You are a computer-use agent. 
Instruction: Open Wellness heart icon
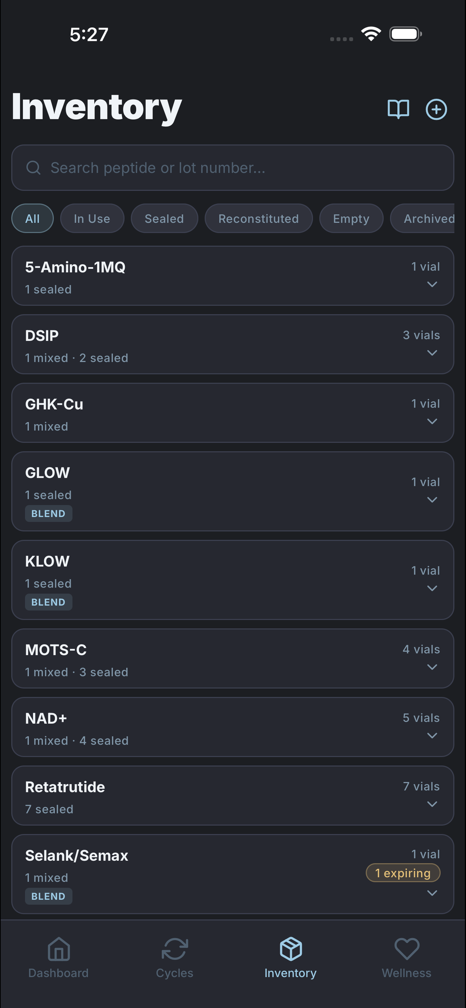(x=406, y=948)
